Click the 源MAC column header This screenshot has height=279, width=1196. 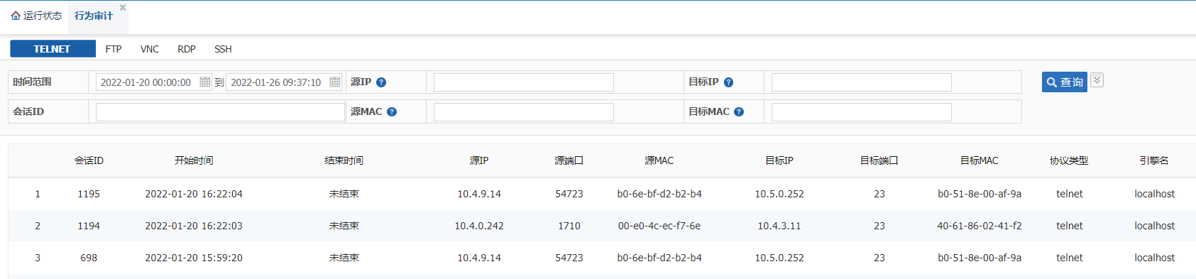tap(659, 161)
